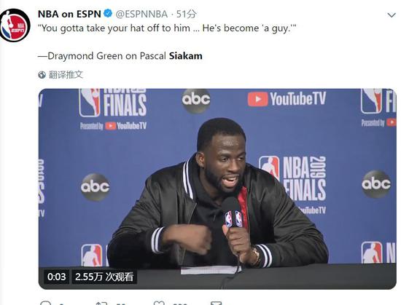Expand the tweet options chevron menu

pyautogui.click(x=392, y=15)
